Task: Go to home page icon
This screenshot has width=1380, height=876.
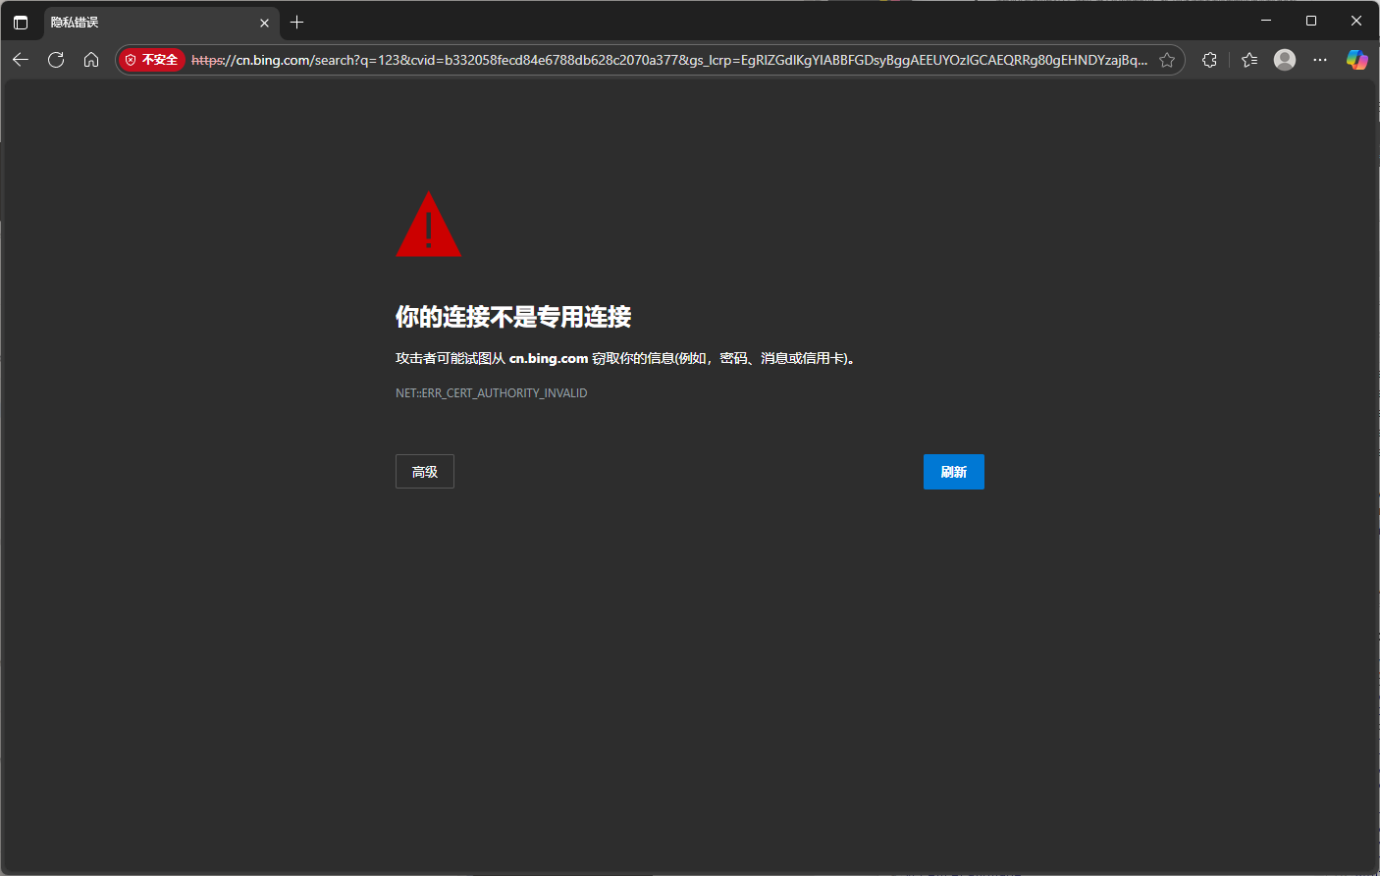Action: [91, 60]
